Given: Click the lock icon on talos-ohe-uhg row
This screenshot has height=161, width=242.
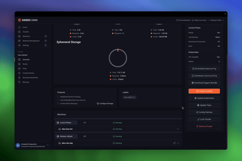Looking at the screenshot, I should pos(174,143).
